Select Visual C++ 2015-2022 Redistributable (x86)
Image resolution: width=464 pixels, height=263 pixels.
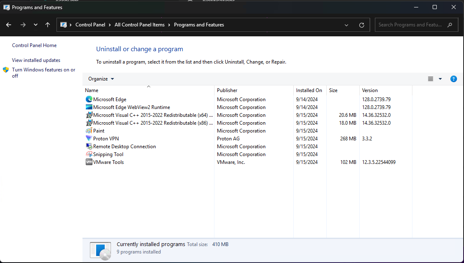coord(153,123)
